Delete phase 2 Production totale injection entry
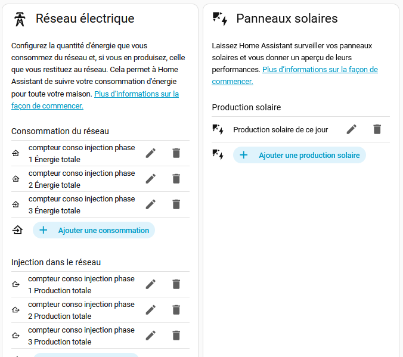 tap(176, 310)
